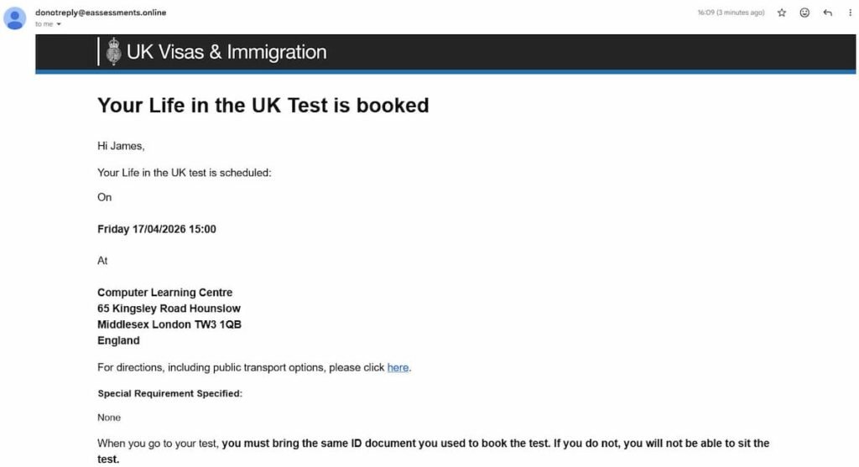859x467 pixels.
Task: Click the UK royal crest logo
Action: point(114,52)
